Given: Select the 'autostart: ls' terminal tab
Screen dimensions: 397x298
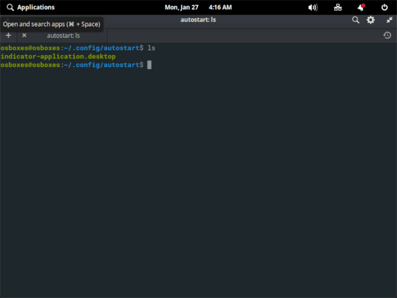Looking at the screenshot, I should click(63, 35).
